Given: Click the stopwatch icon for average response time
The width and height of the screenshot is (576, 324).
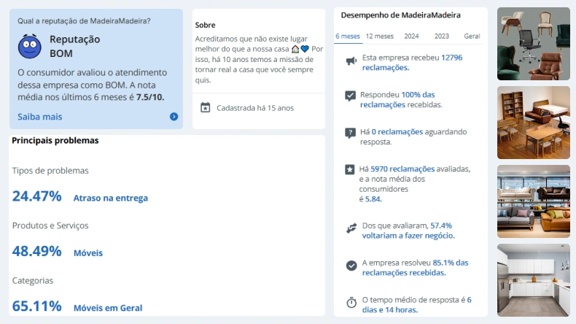Looking at the screenshot, I should 351,302.
